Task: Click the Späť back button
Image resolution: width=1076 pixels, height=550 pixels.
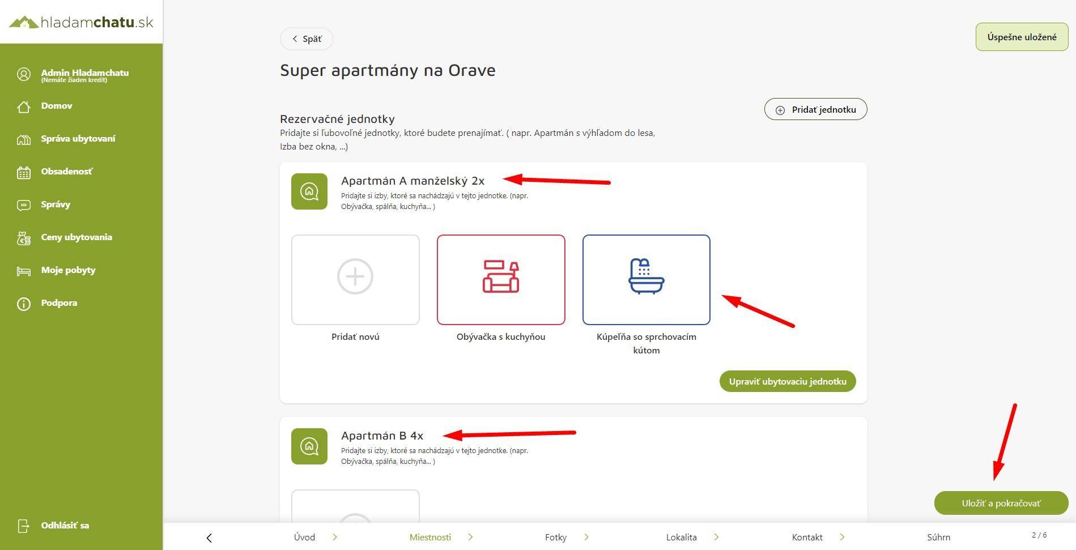Action: tap(307, 39)
